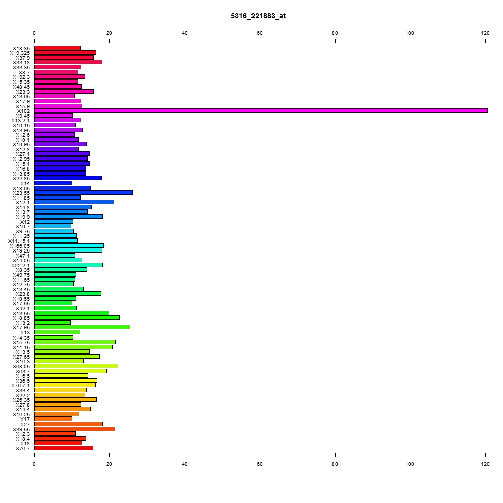Viewport: 503px width, 503px height.
Task: Click the row label X68.05
Action: click(x=21, y=366)
